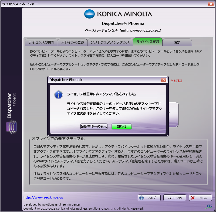Click the ライセンスマネージャー window title
Screen dimensions: 216x212
20,4
